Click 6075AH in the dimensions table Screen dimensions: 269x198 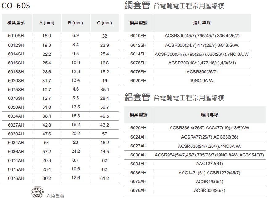pos(16,169)
